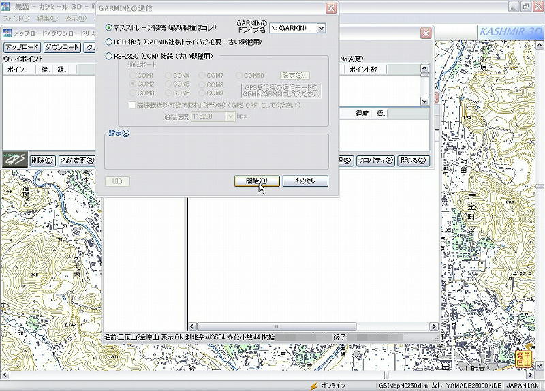The width and height of the screenshot is (545, 391).
Task: Click GSIMapN0250.dim status bar entry
Action: click(x=403, y=386)
